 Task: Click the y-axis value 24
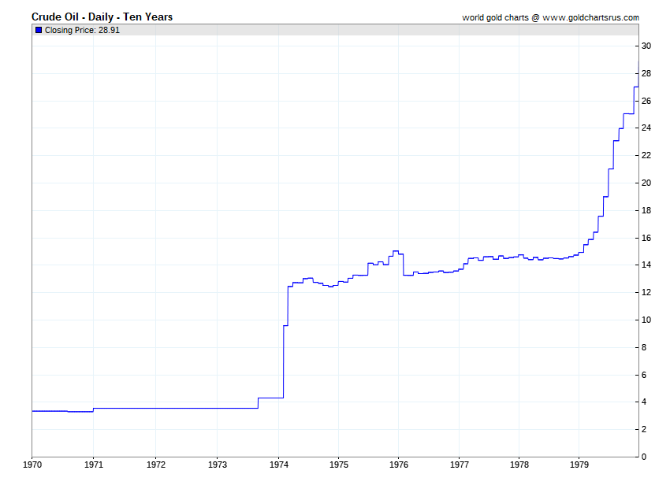(646, 128)
